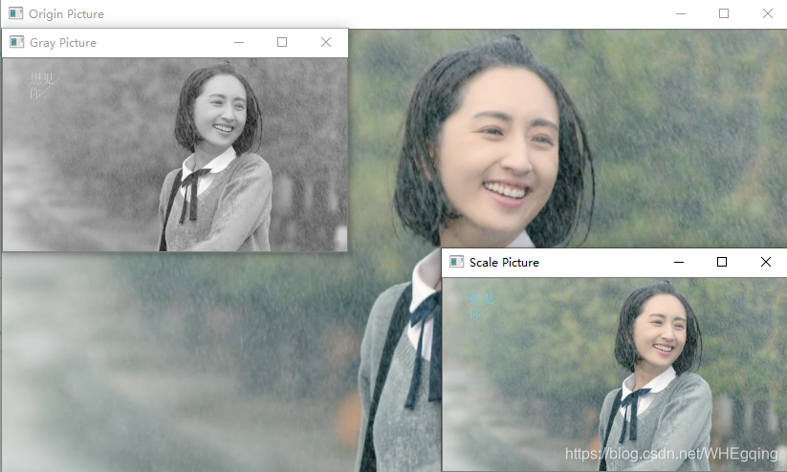Minimize the Origin Picture window
This screenshot has height=472, width=787.
click(681, 13)
